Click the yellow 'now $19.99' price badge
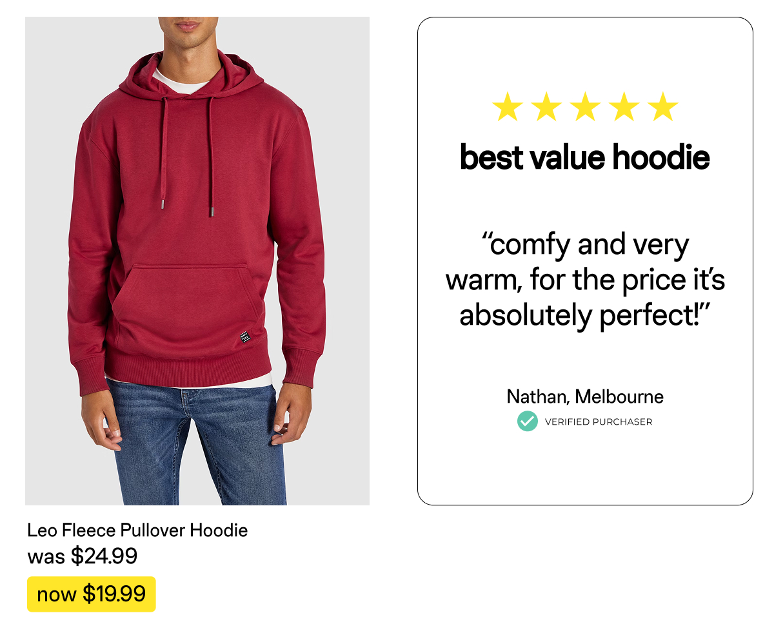 (91, 594)
